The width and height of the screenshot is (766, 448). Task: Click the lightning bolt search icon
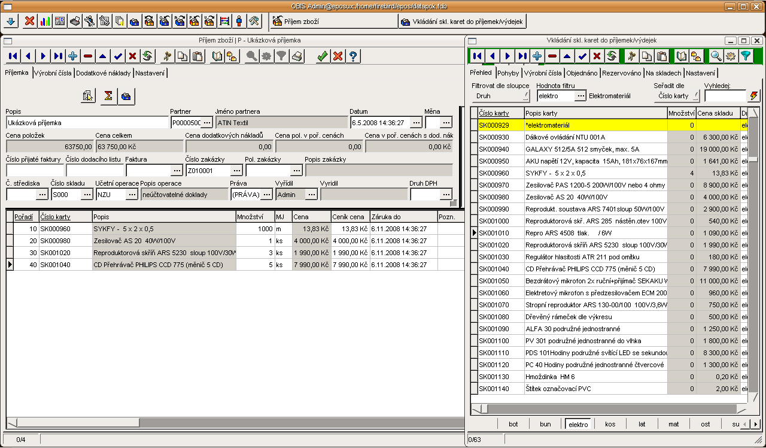tap(753, 96)
